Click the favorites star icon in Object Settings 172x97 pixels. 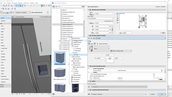(56, 6)
